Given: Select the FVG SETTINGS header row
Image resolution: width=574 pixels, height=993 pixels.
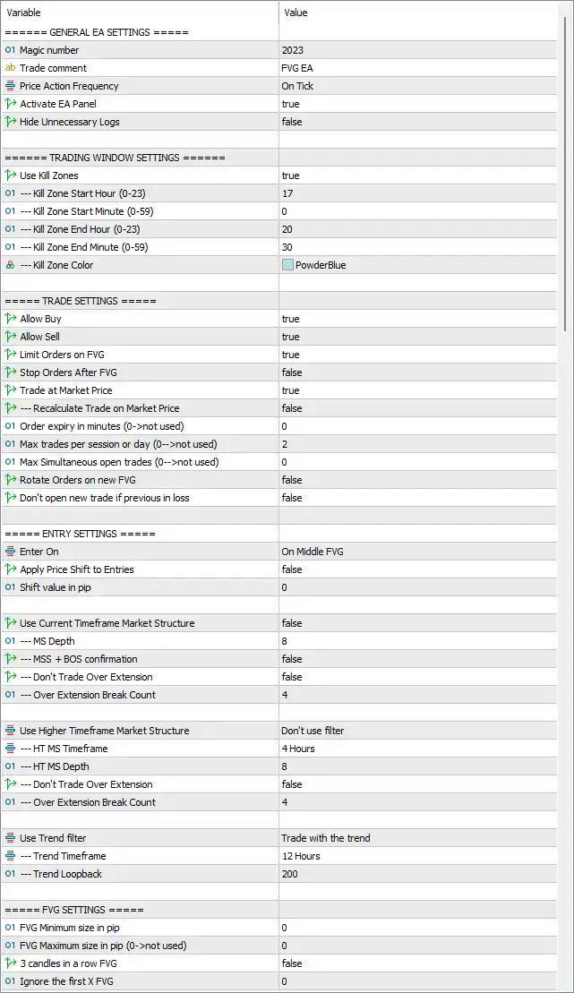Looking at the screenshot, I should pos(278,910).
